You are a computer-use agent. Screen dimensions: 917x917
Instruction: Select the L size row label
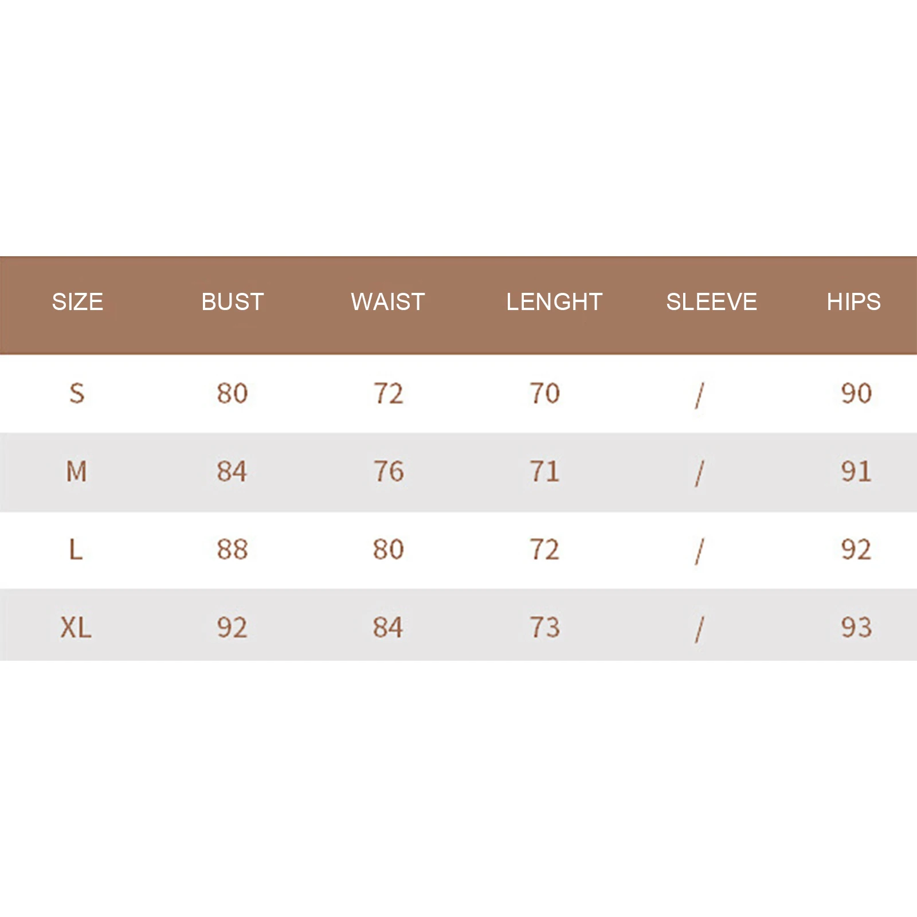coord(76,550)
